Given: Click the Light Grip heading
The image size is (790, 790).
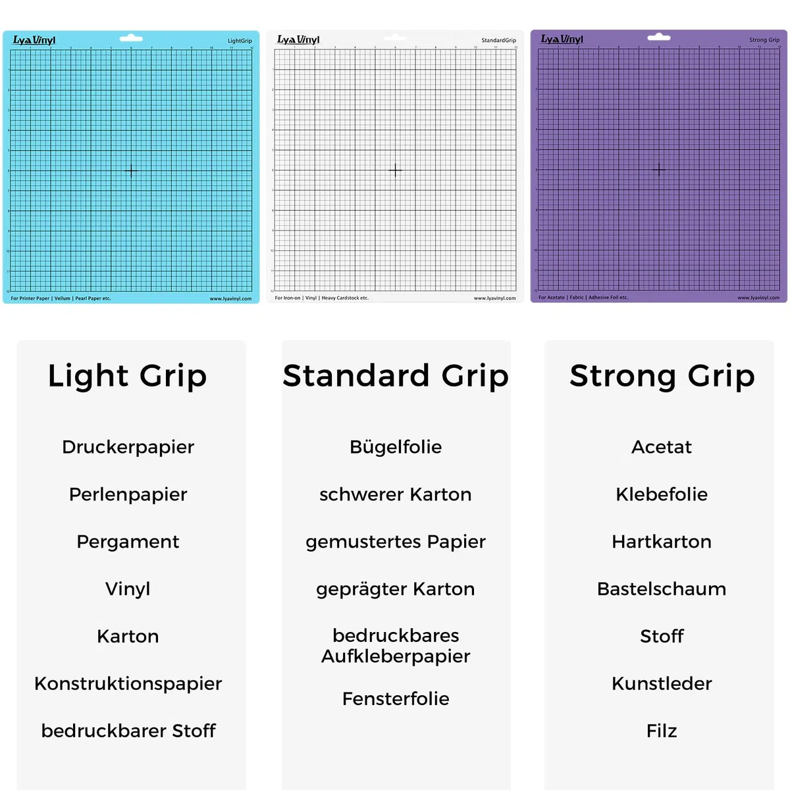Looking at the screenshot, I should coord(128,377).
